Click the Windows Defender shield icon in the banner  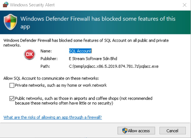(x=11, y=22)
